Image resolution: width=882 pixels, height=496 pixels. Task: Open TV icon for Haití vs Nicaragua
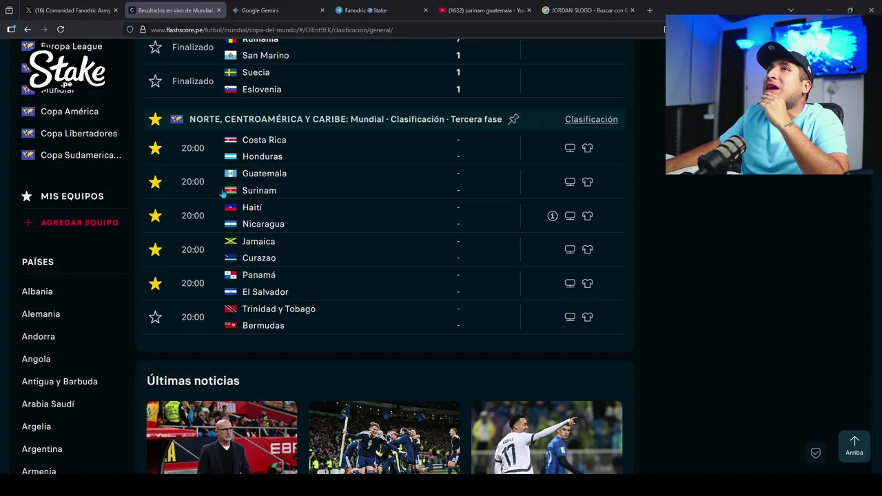coord(570,216)
